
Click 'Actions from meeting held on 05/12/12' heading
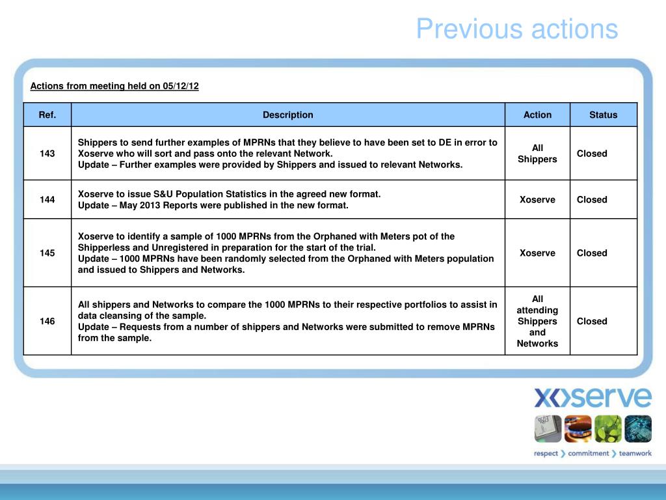[x=114, y=86]
